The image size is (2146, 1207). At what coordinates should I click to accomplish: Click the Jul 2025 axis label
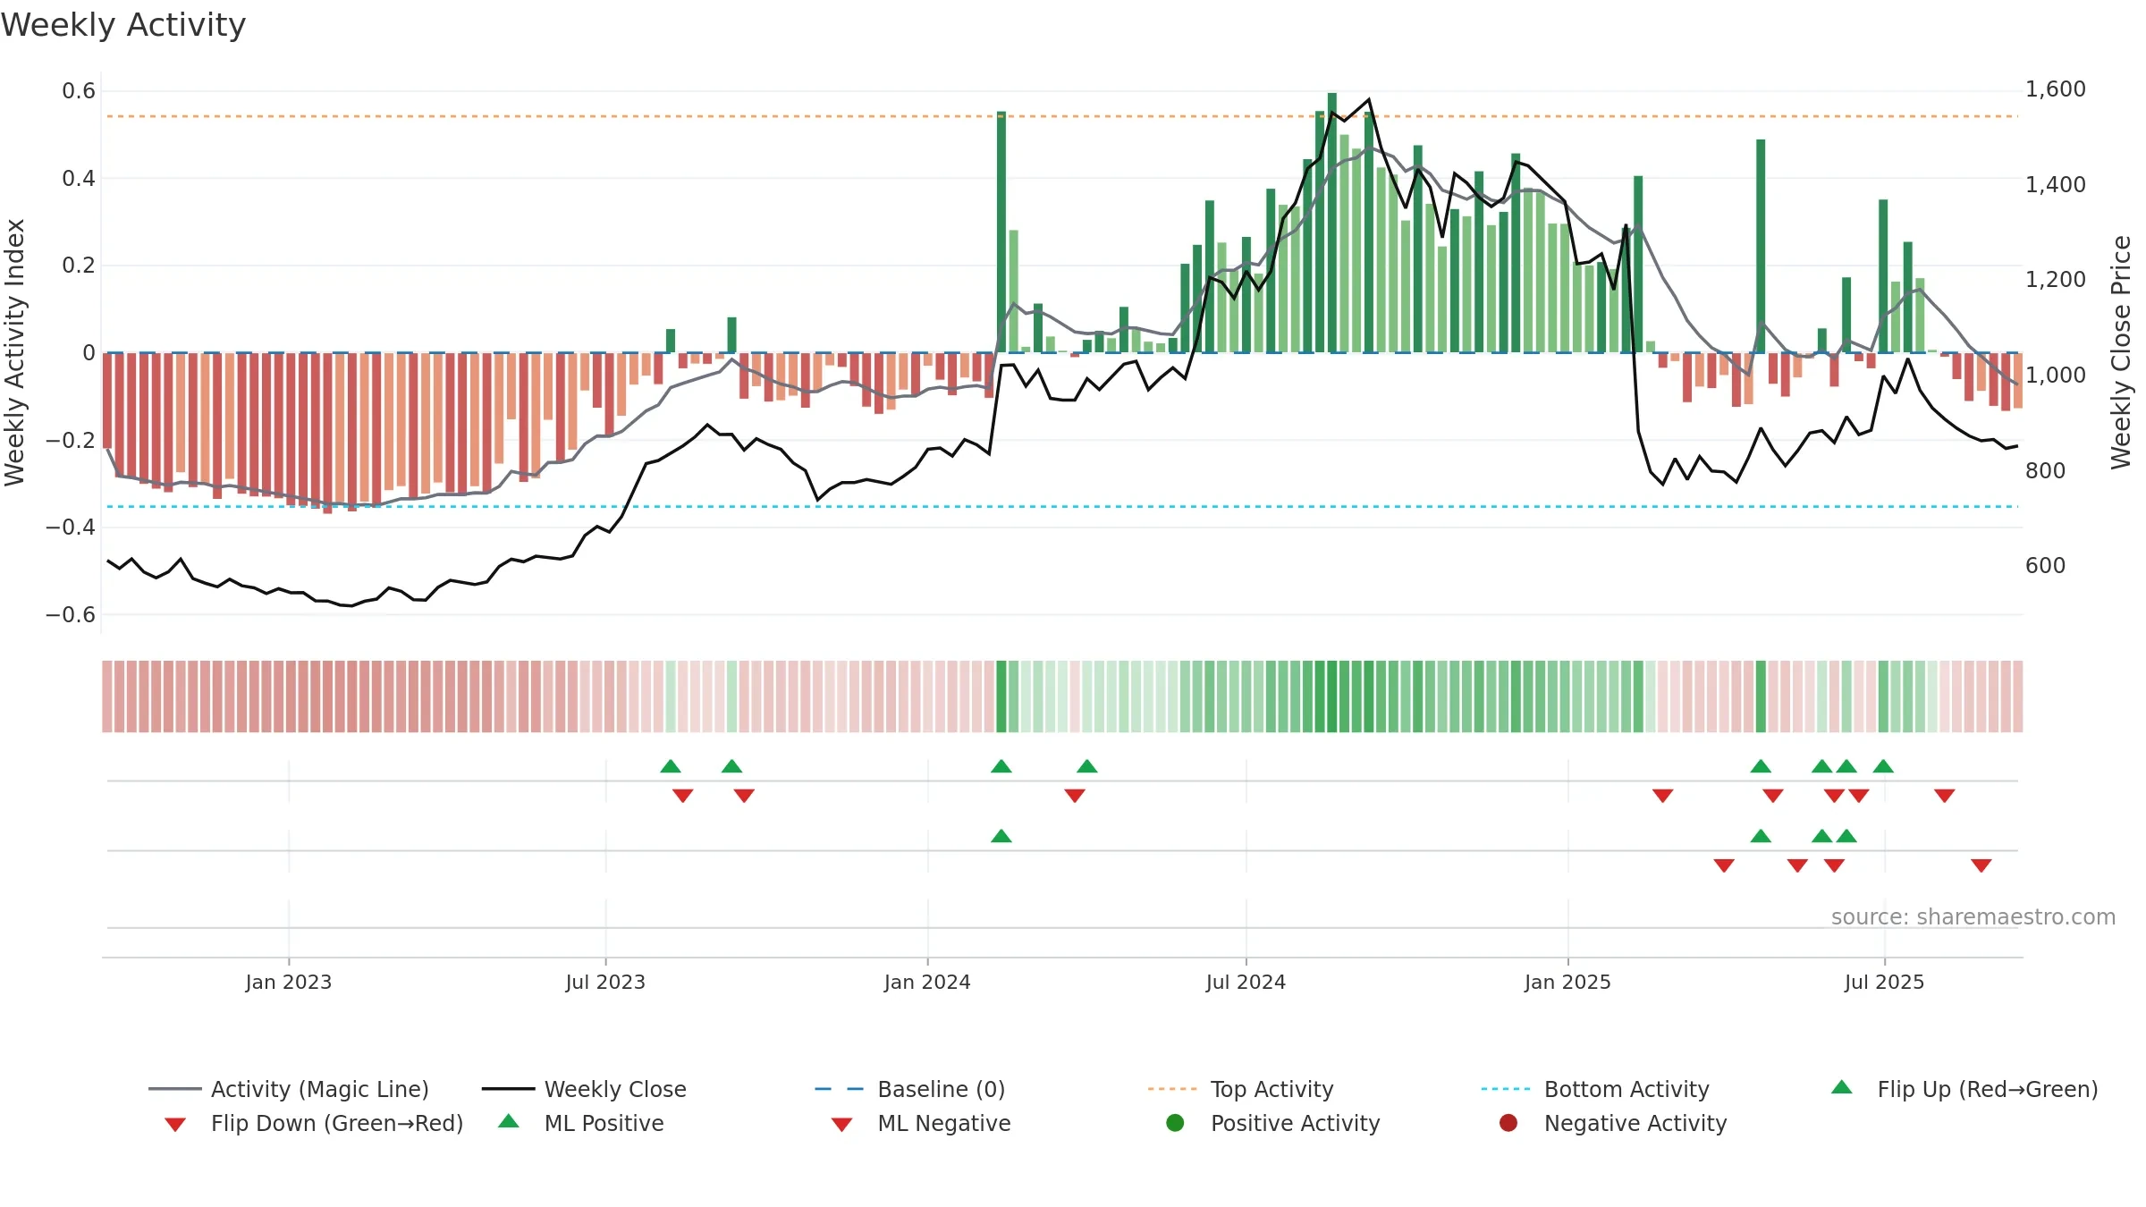click(1884, 982)
